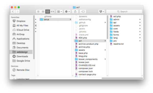This screenshot has height=93, width=153.
Task: Switch to icon view in the toolbar
Action: pos(38,11)
